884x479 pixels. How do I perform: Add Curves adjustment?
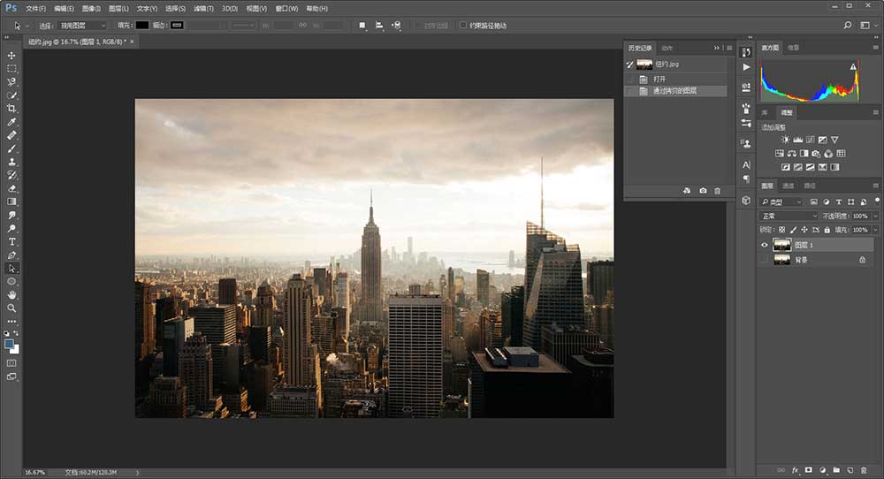point(810,140)
